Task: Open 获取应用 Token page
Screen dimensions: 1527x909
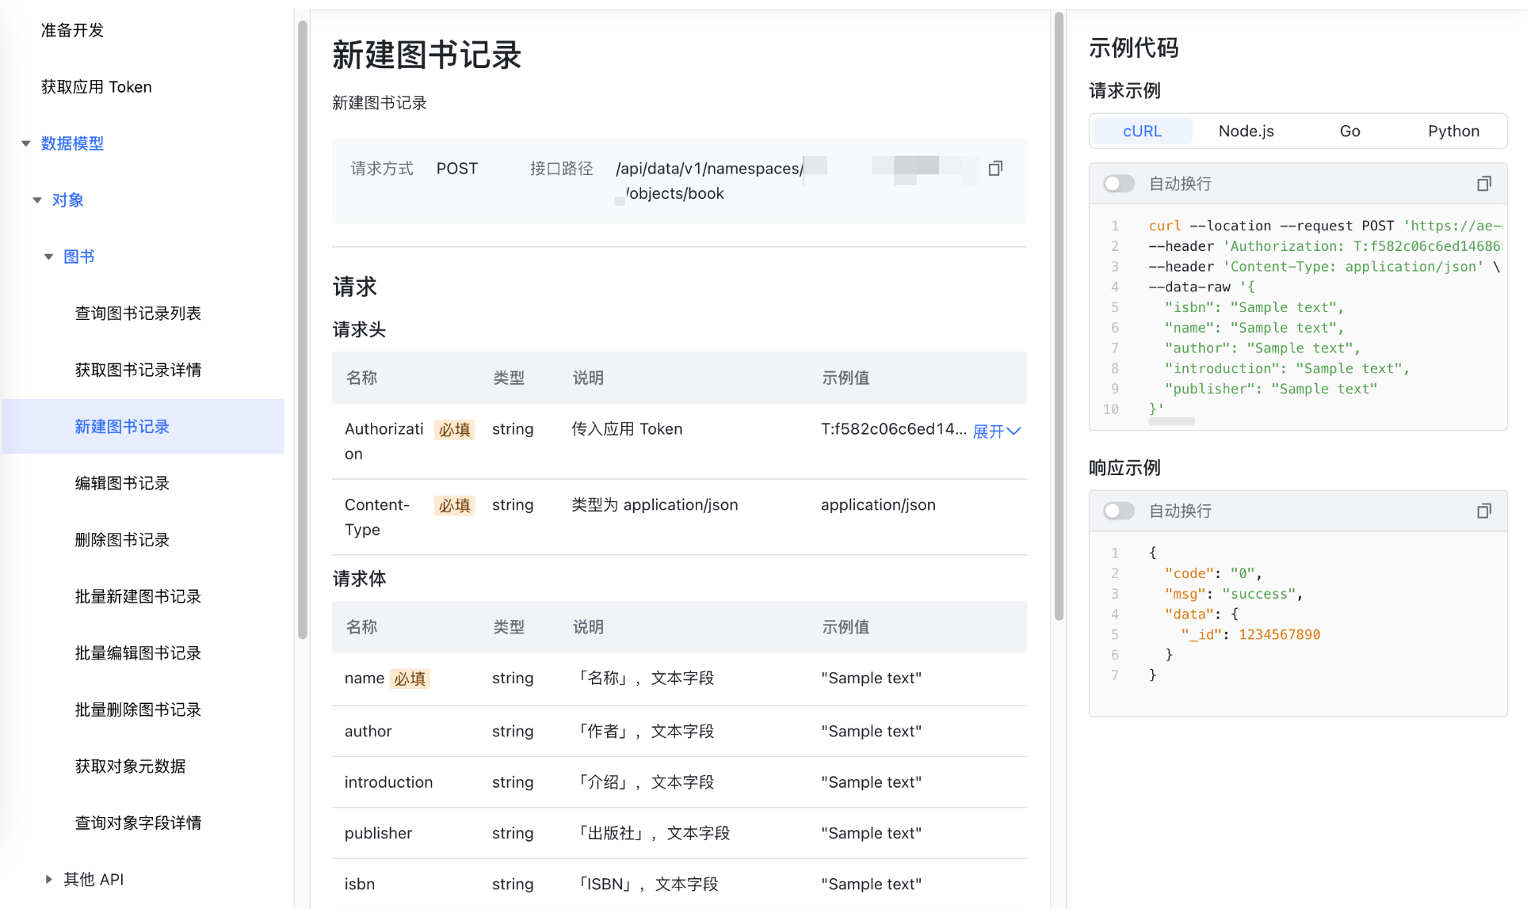Action: click(x=96, y=87)
